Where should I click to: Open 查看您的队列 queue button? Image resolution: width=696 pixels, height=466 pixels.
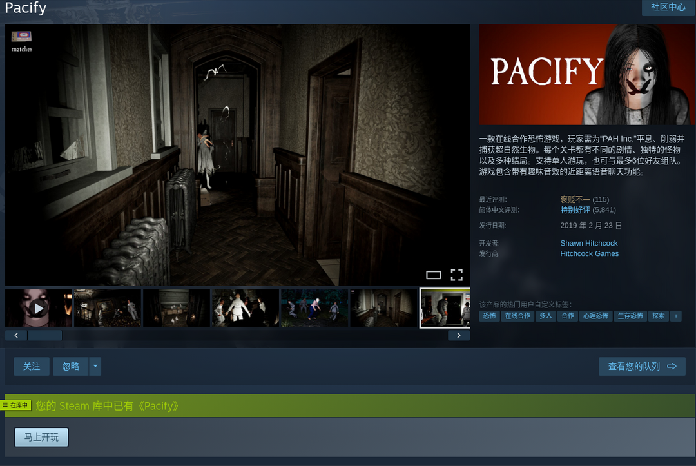pyautogui.click(x=642, y=367)
